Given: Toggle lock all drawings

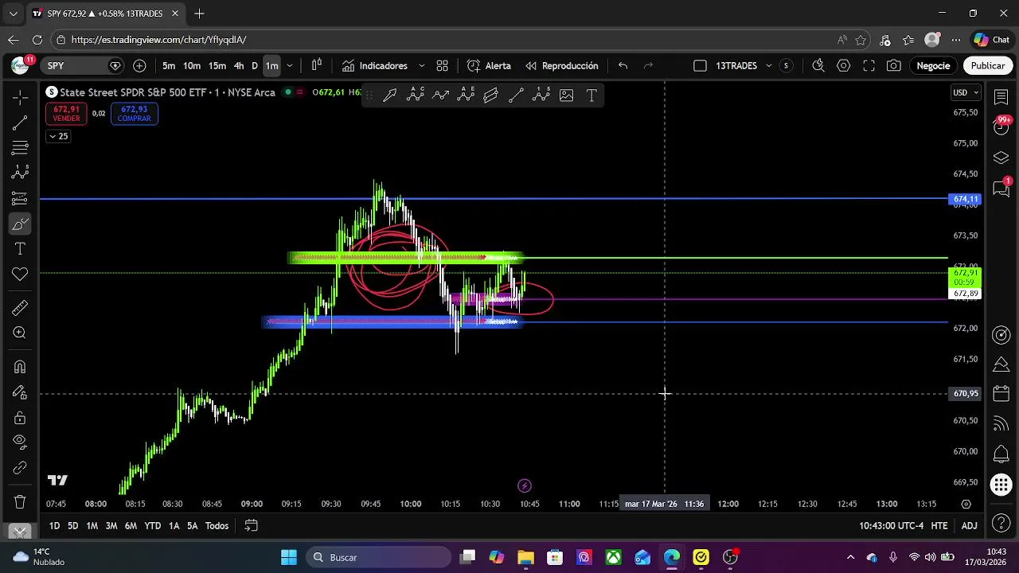Looking at the screenshot, I should pyautogui.click(x=20, y=418).
